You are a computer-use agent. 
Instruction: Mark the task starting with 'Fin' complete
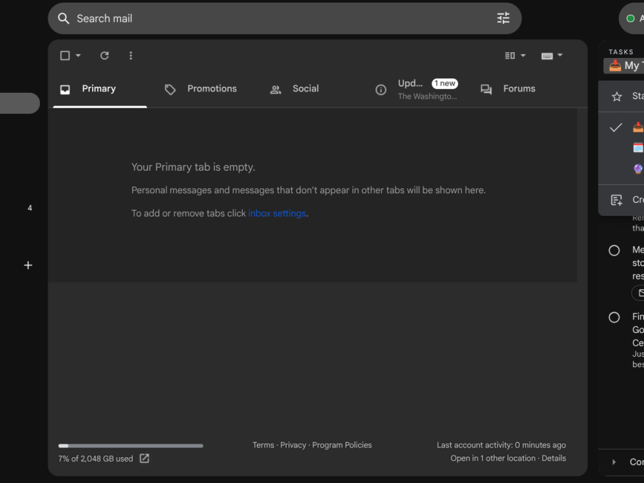[614, 317]
